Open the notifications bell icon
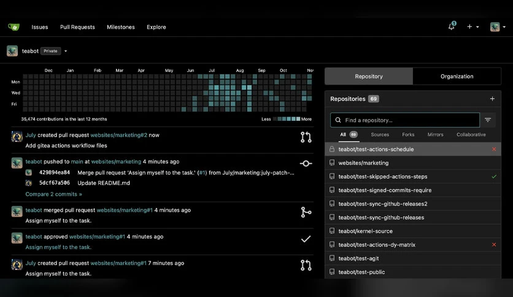 (452, 26)
